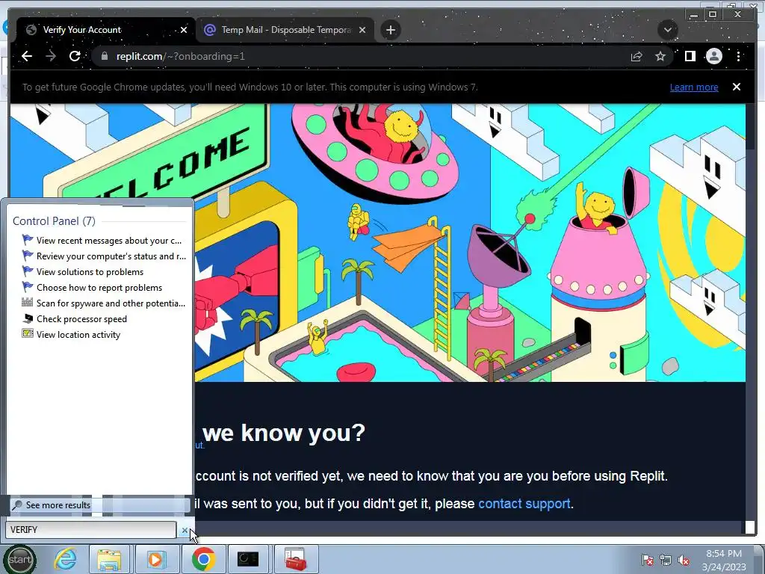Click the Windows start button

[19, 559]
